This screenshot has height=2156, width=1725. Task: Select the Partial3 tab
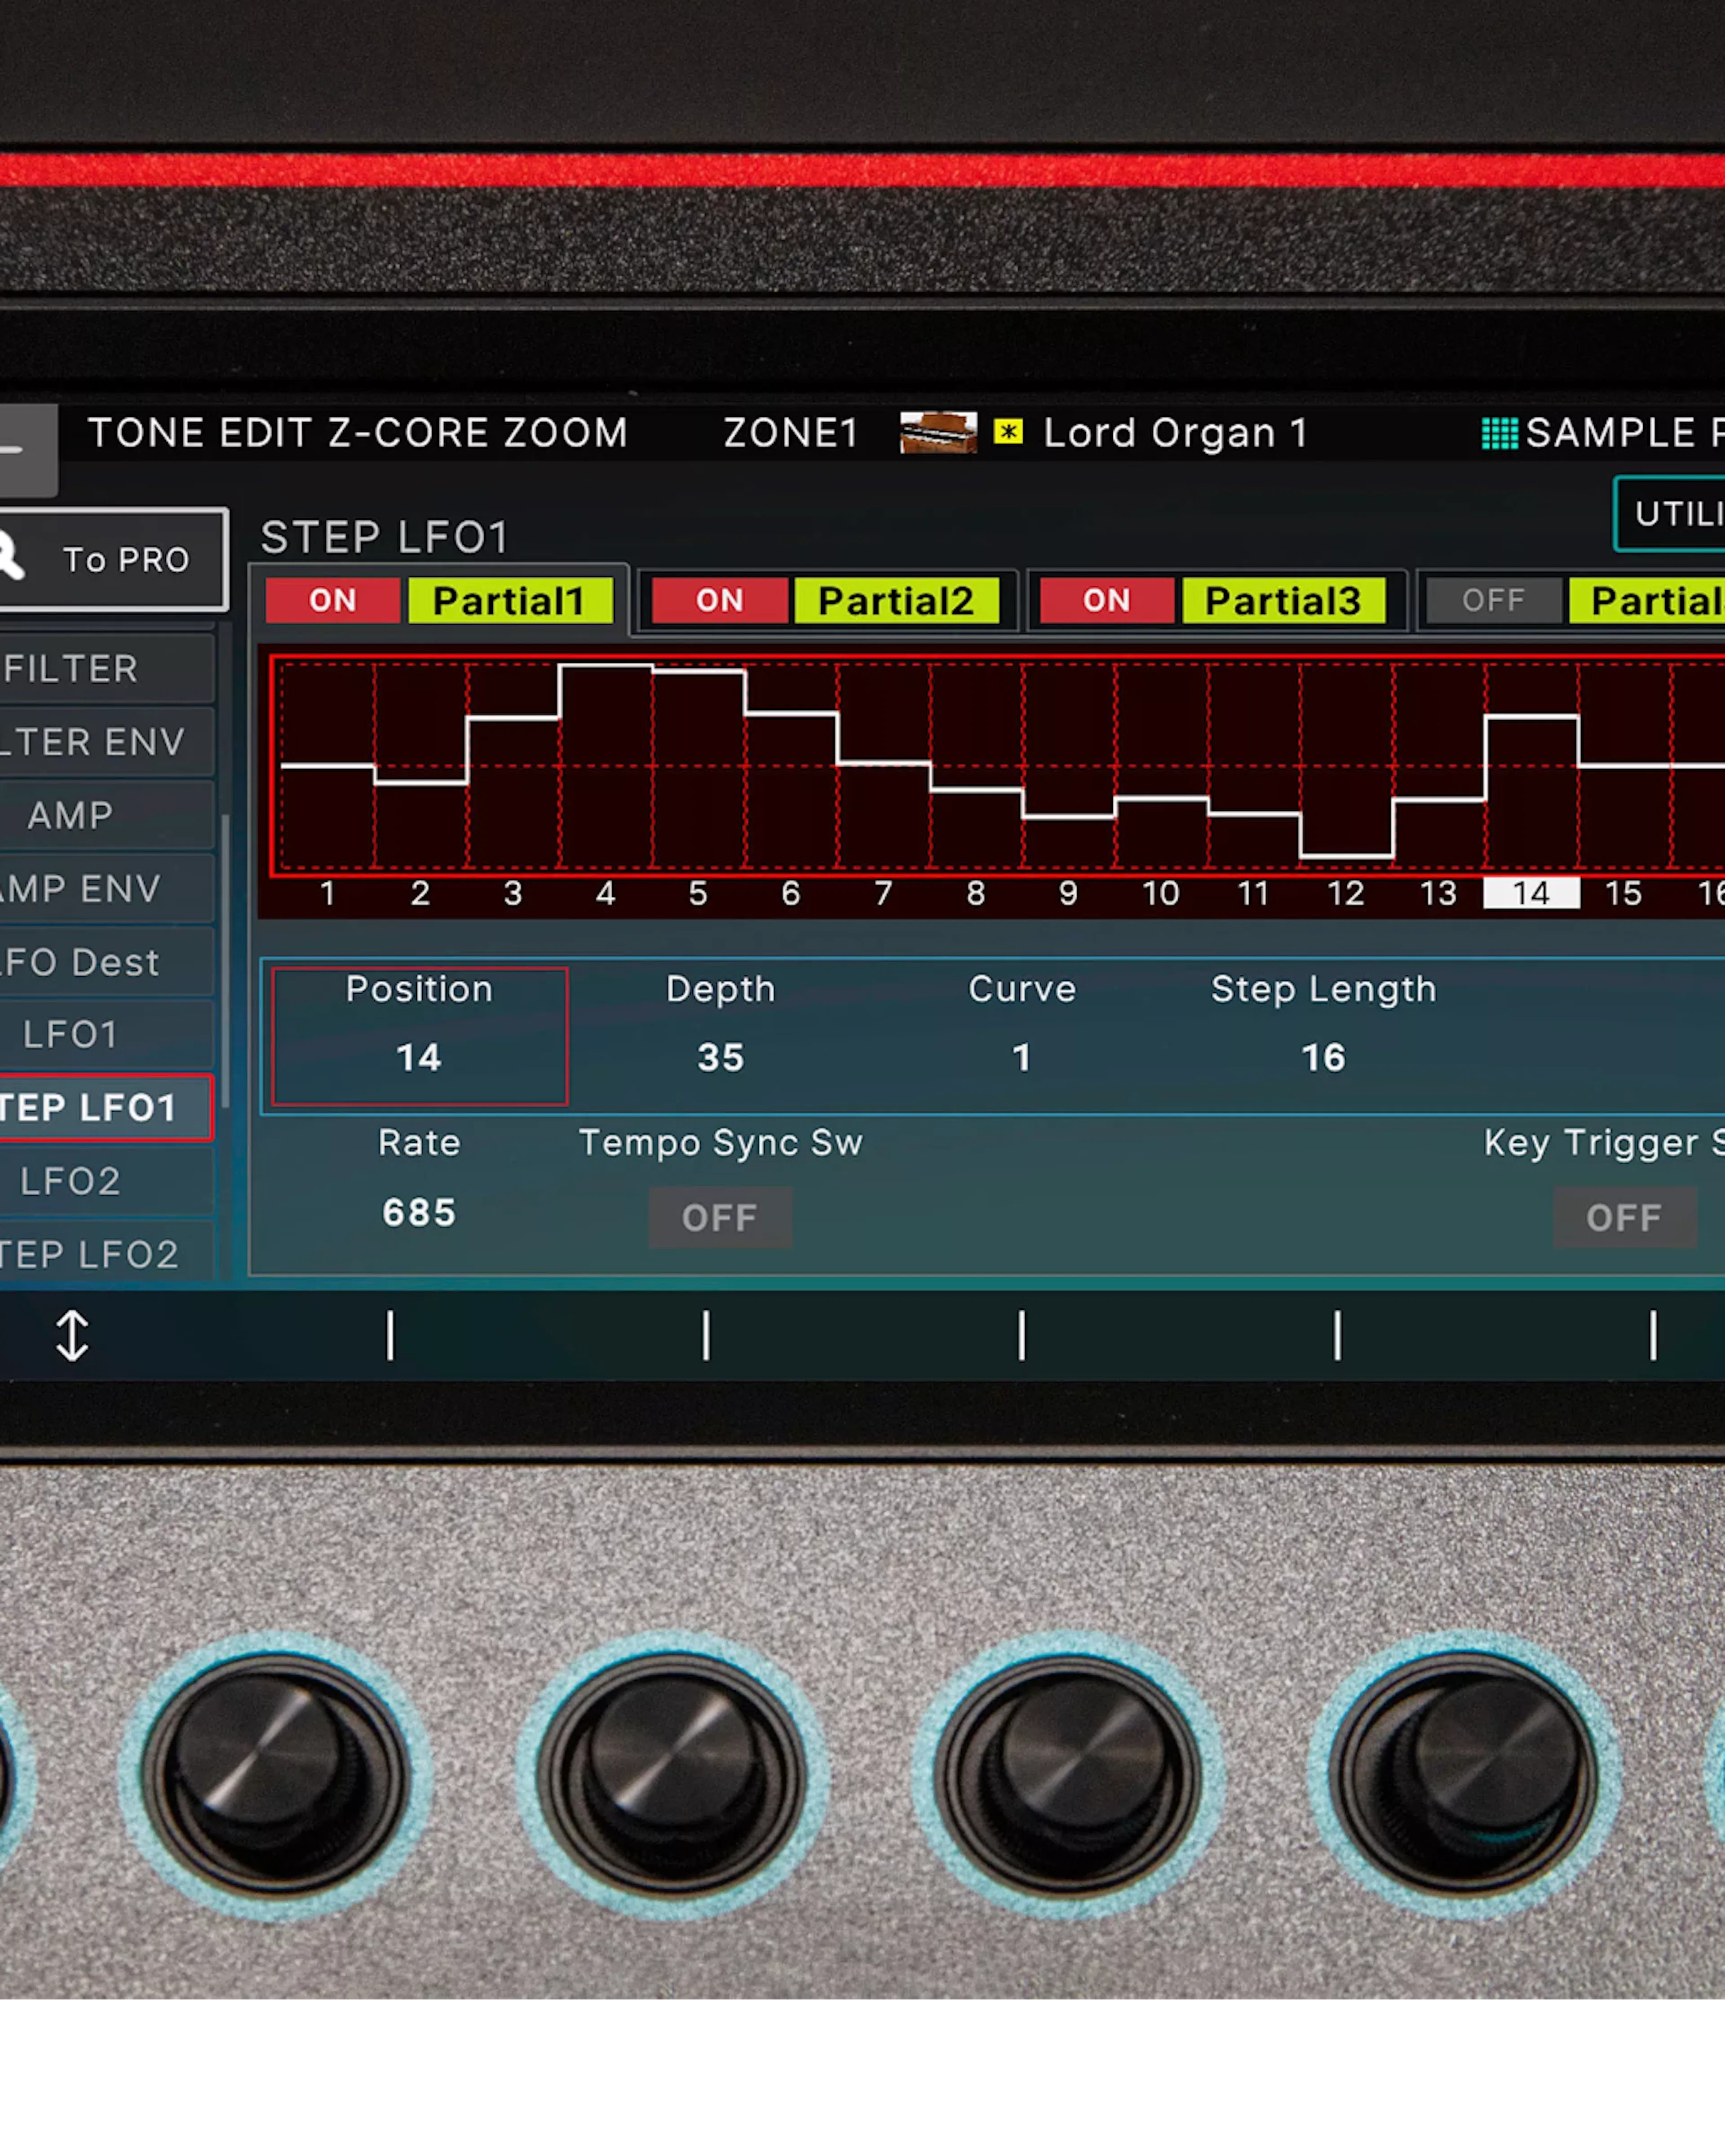(x=1283, y=600)
